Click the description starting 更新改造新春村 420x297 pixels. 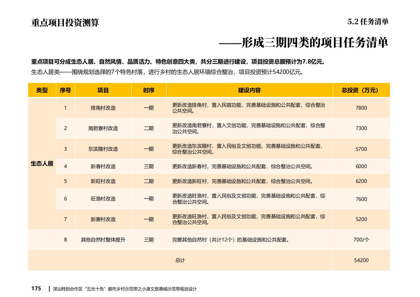point(243,166)
